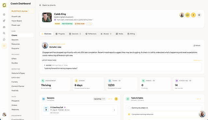Open Resources in sidebar
Viewport: 208px width, 120px height.
point(16,44)
